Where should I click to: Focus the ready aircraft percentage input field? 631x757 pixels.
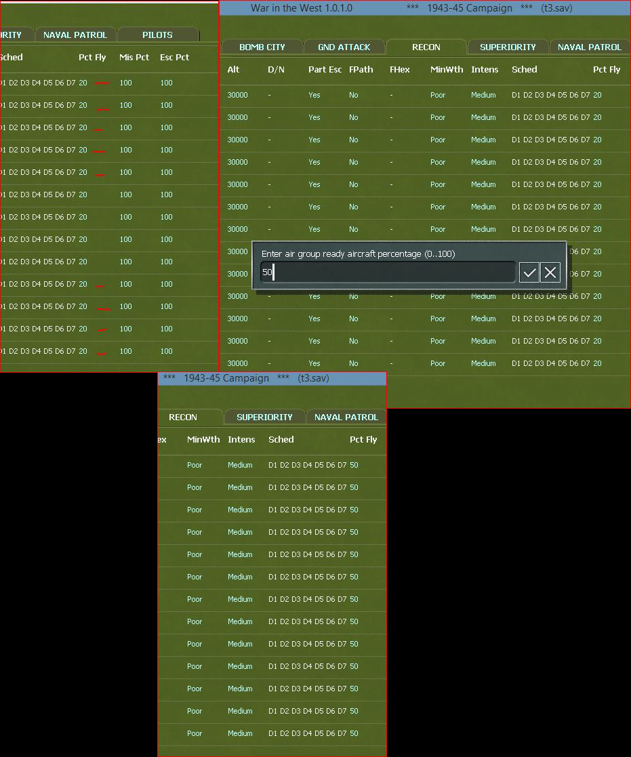pos(388,272)
